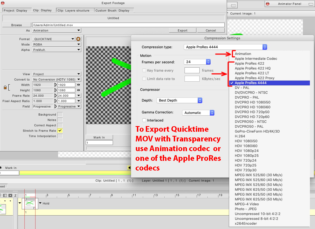This screenshot has height=229, width=315.
Task: Open the Frame Rate preset dropdown arrow
Action: (x=79, y=96)
